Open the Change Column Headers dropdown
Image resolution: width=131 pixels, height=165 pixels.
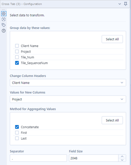coord(68,83)
